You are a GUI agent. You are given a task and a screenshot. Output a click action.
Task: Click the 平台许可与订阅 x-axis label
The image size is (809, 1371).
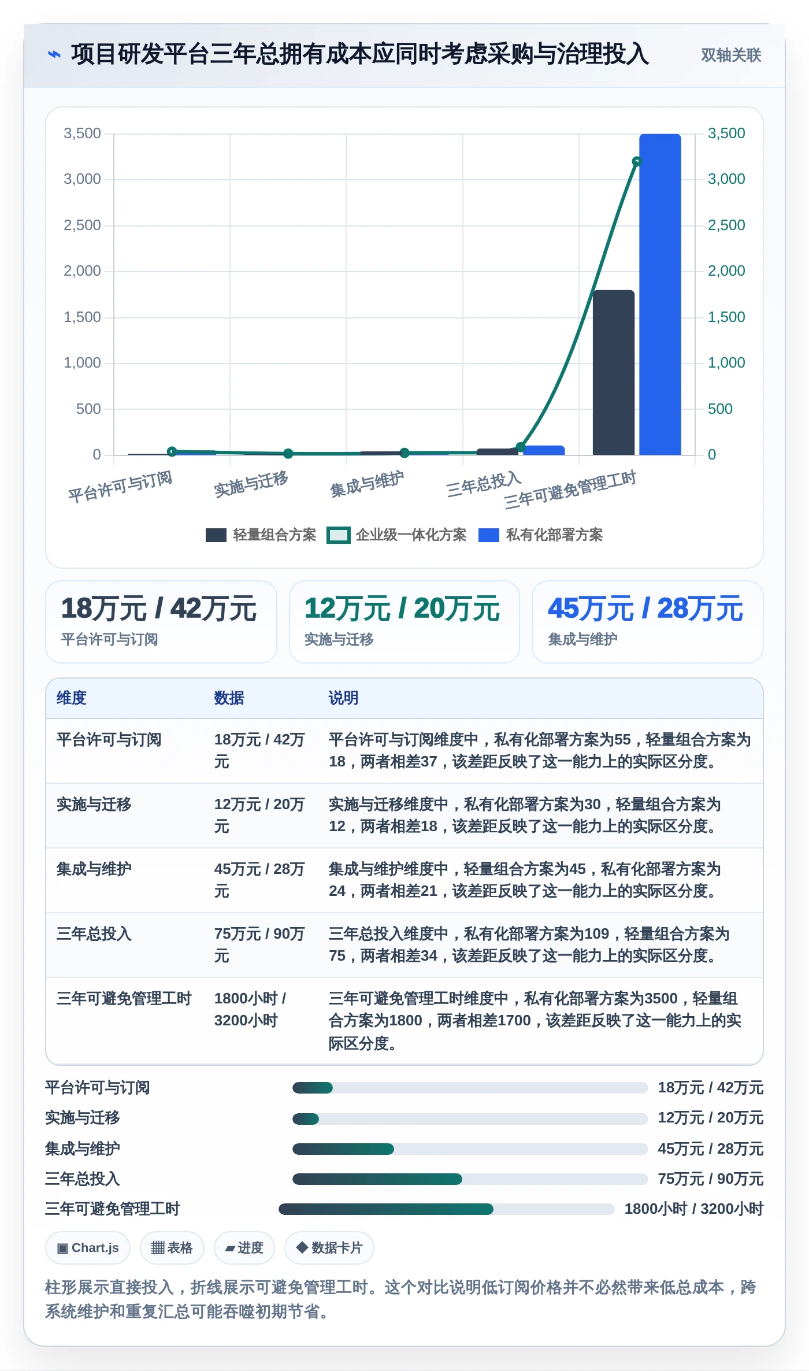point(120,487)
